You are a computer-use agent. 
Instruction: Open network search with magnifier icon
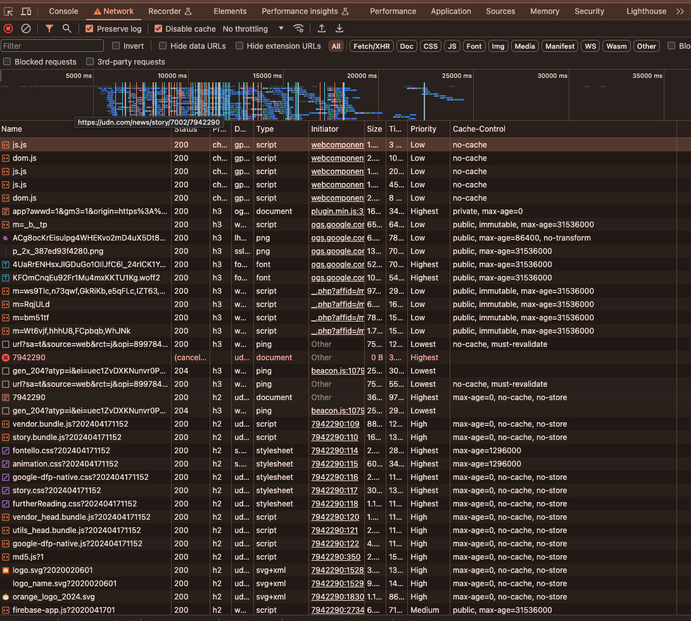pyautogui.click(x=67, y=28)
